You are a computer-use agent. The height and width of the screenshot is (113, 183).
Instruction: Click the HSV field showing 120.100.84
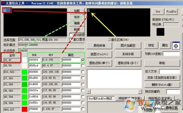(x=52, y=84)
